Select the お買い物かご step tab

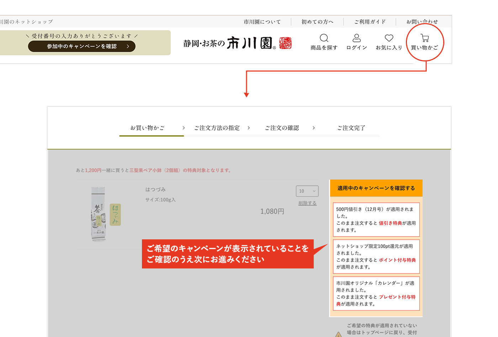[x=147, y=128]
